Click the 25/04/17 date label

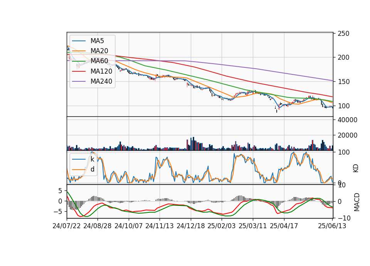284,226
